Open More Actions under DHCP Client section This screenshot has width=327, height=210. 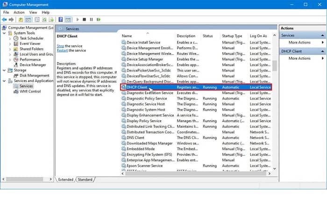(x=299, y=58)
